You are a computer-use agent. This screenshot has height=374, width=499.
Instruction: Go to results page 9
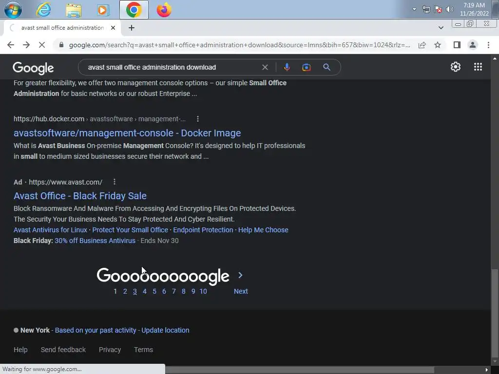pyautogui.click(x=193, y=291)
